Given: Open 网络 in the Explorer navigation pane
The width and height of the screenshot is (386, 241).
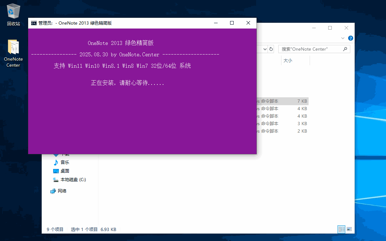Looking at the screenshot, I should tap(59, 191).
